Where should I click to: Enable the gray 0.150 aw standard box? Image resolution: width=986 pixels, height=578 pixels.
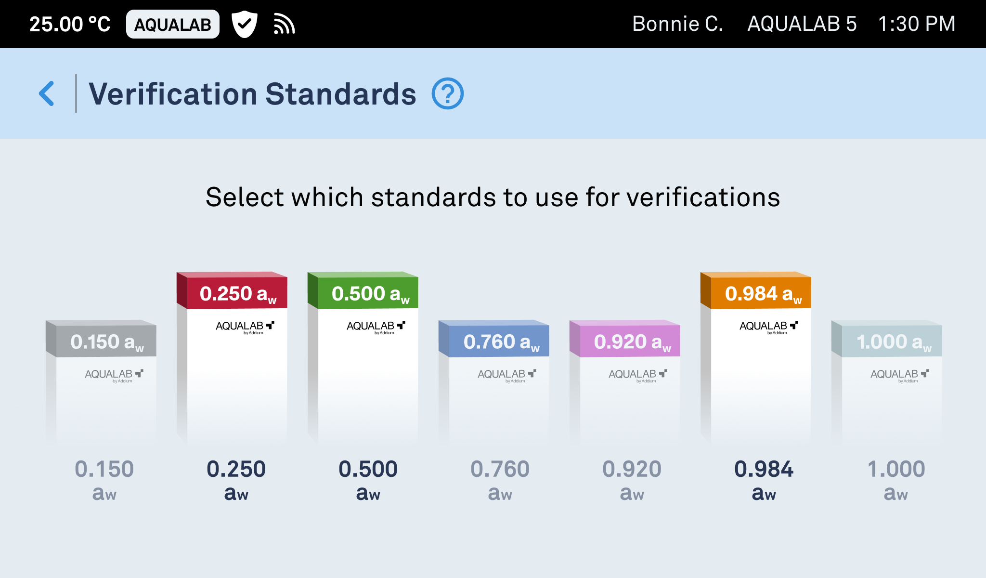coord(101,381)
